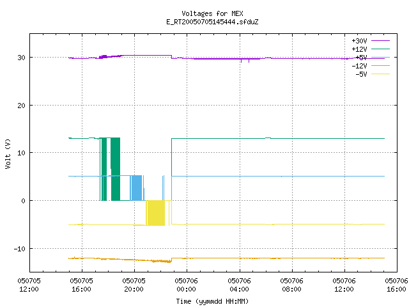The height and width of the screenshot is (307, 409).
Task: Click the y-axis tick value 10
Action: point(21,153)
